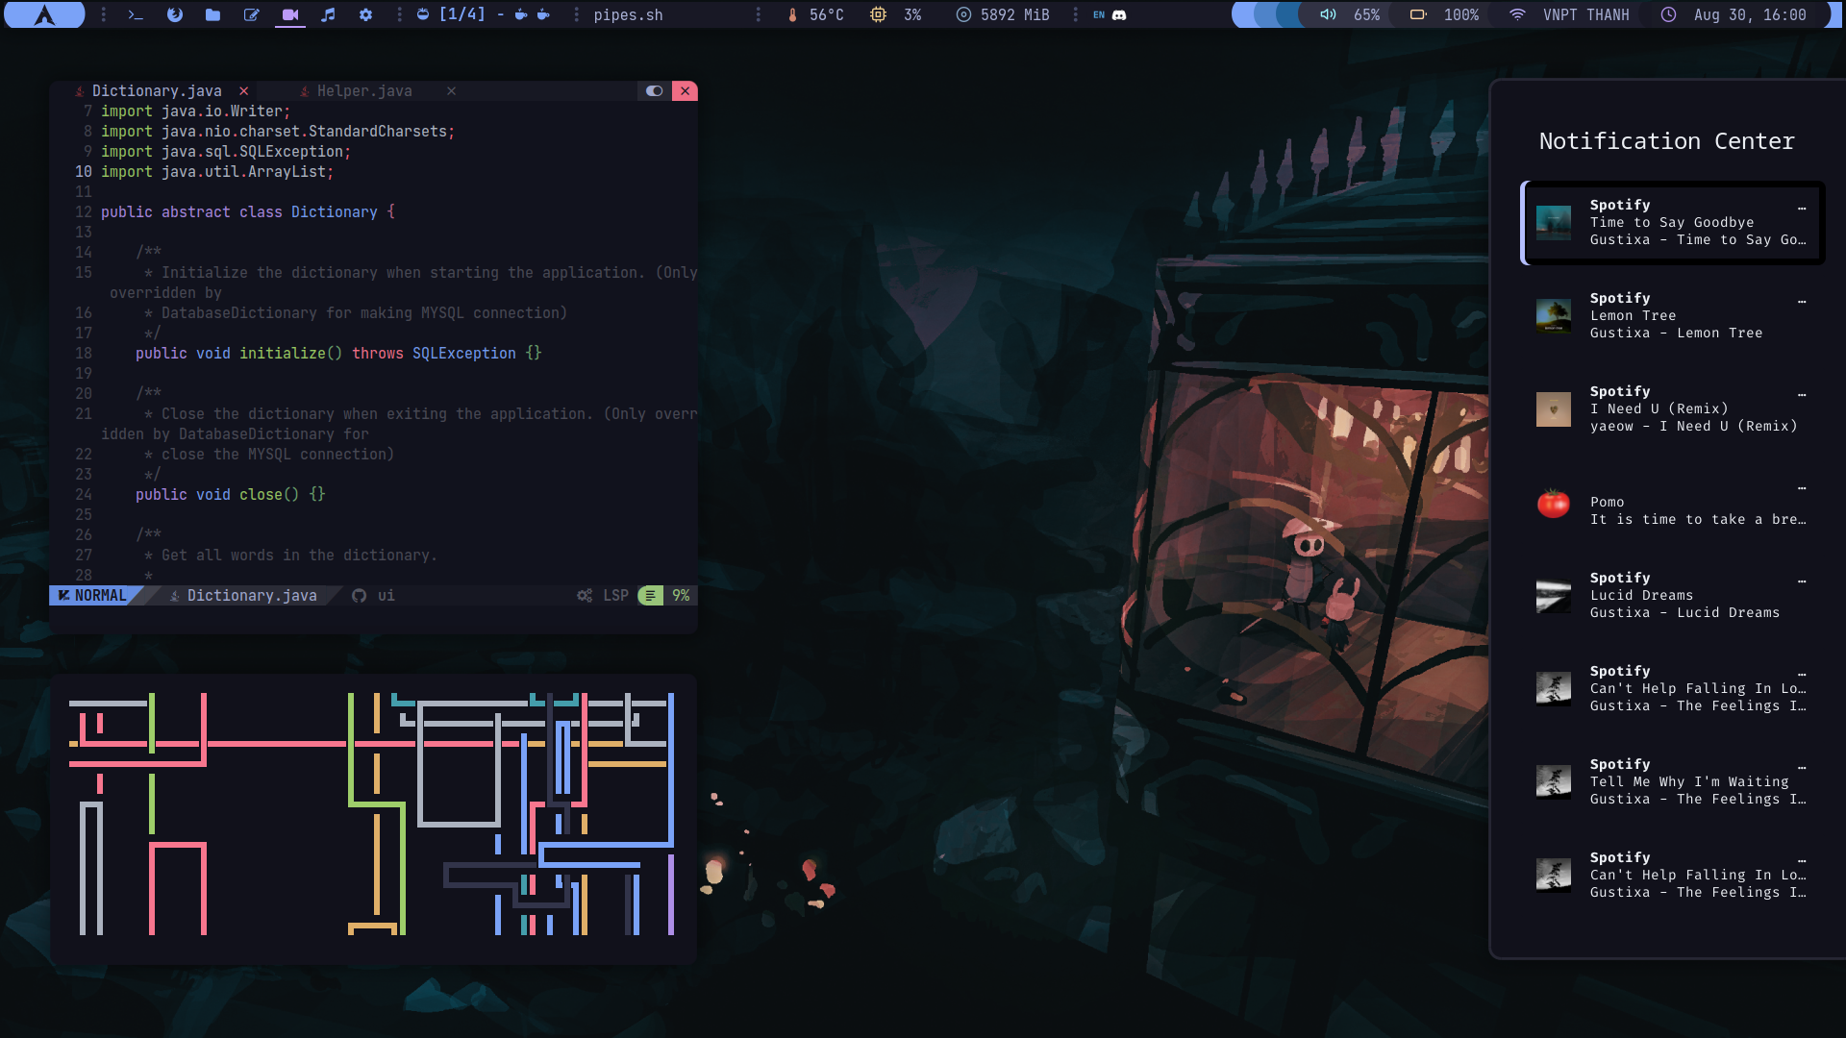
Task: Open the file manager folder icon
Action: pyautogui.click(x=212, y=14)
